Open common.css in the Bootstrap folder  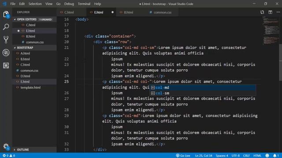pos(34,70)
